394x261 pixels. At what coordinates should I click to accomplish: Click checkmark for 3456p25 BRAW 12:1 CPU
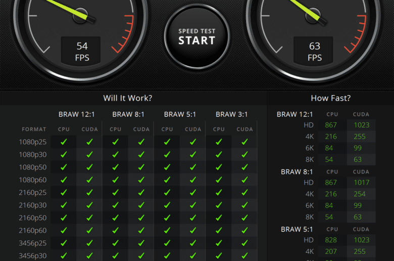[64, 243]
